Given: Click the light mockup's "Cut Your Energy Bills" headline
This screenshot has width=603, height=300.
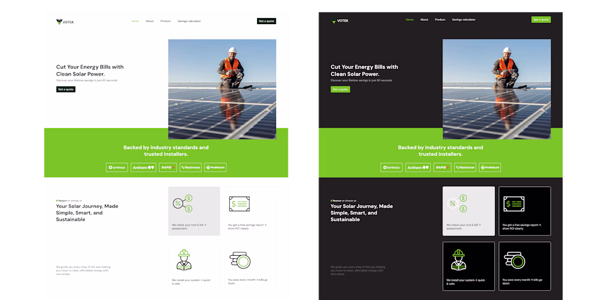Looking at the screenshot, I should [x=90, y=70].
